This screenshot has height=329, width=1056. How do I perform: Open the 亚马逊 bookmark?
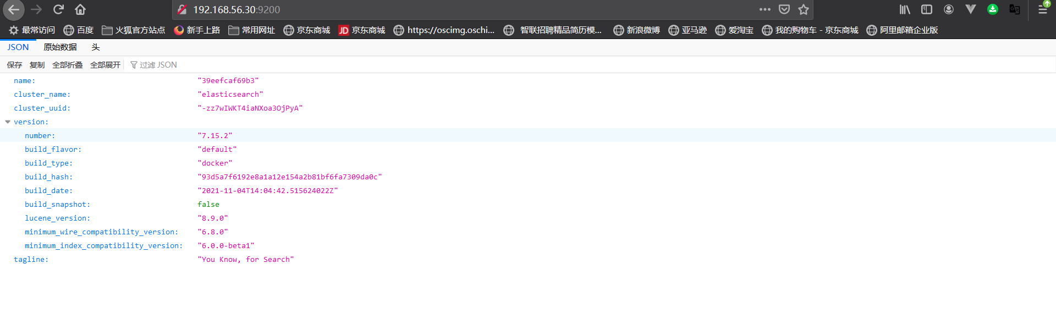point(687,30)
